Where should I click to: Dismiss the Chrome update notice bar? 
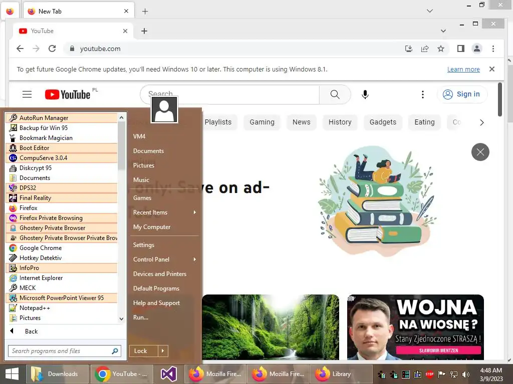coord(492,69)
